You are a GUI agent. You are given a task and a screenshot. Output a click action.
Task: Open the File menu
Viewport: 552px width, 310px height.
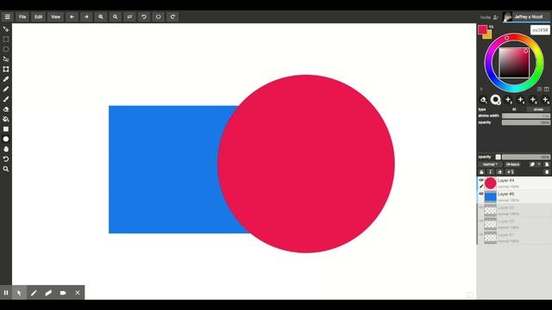tap(22, 17)
